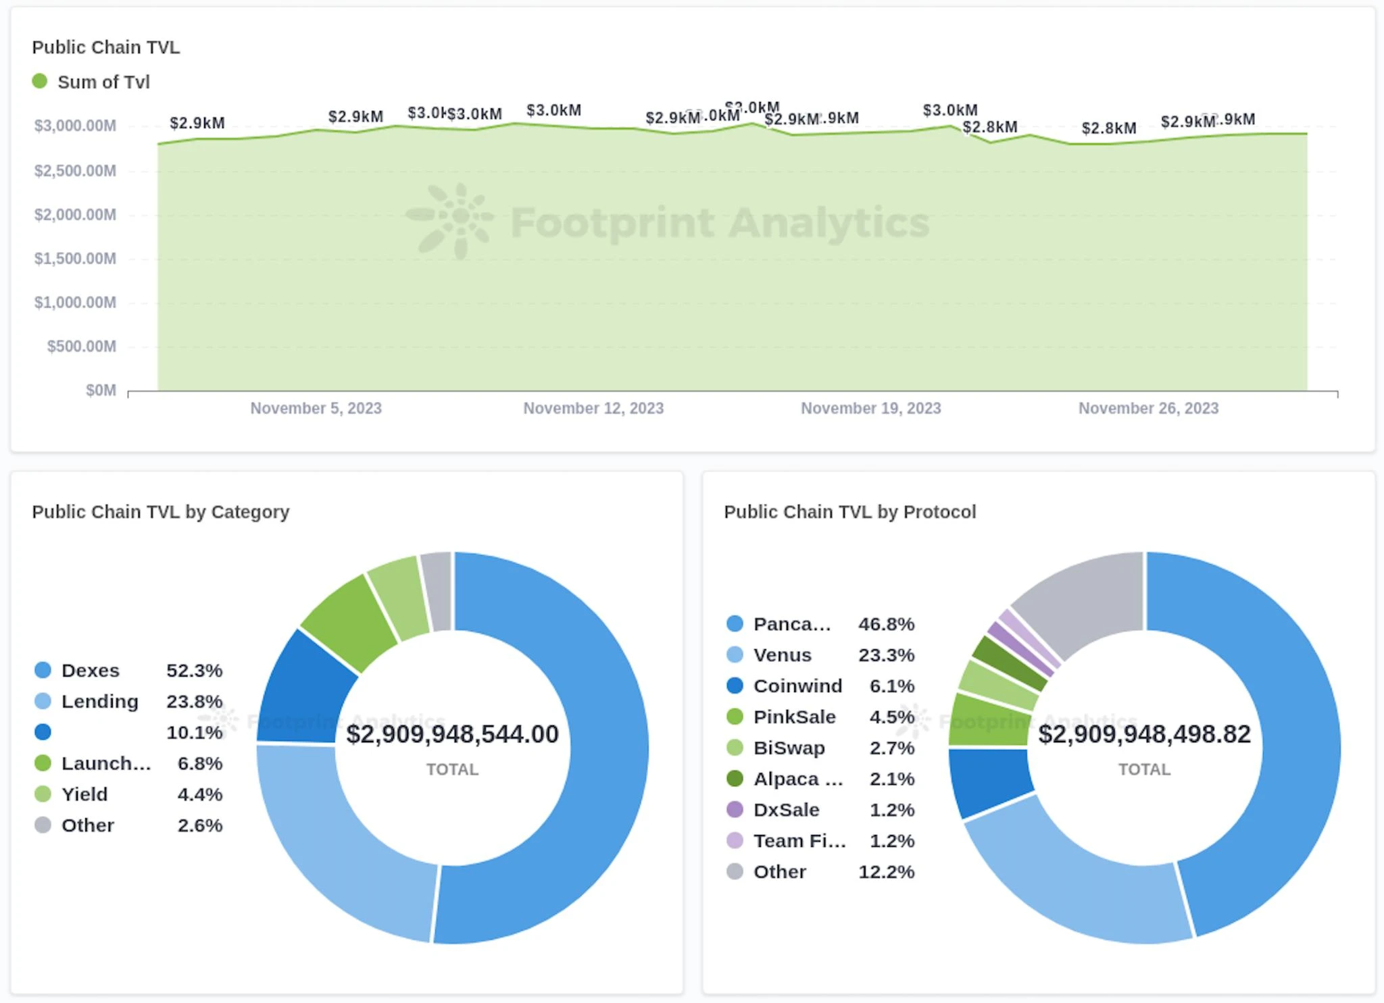Toggle the Sum of Tvl legend series
1384x1003 pixels.
pyautogui.click(x=103, y=82)
